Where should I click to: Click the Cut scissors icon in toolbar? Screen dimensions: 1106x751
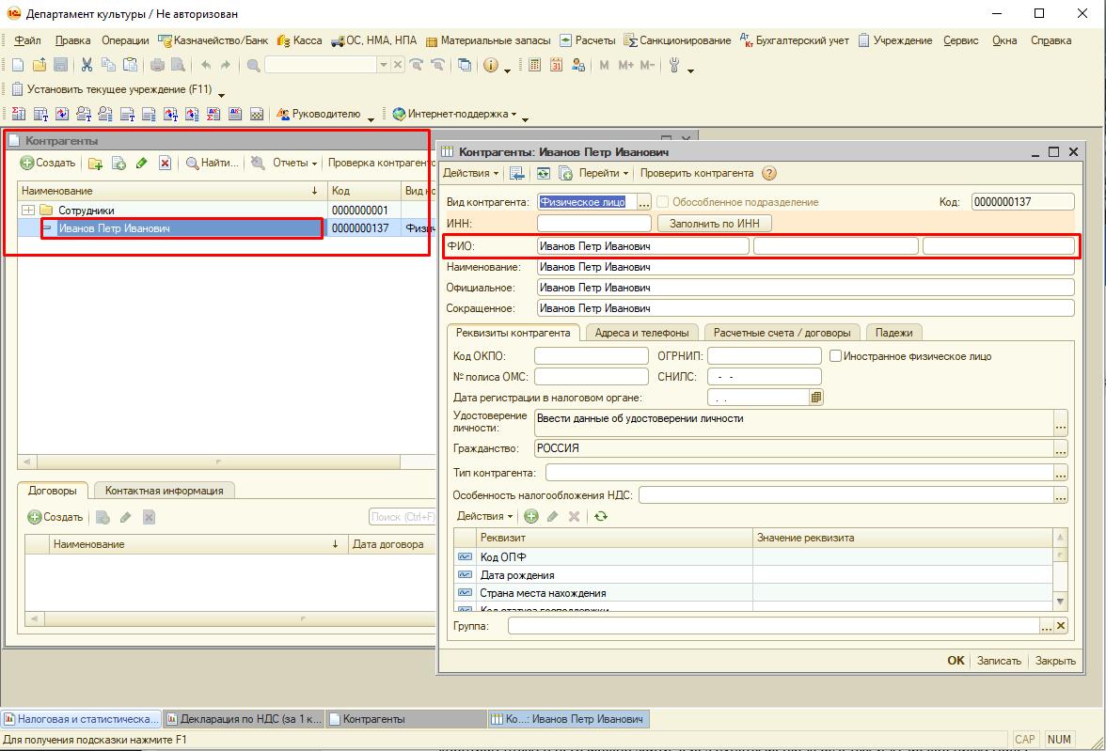tap(87, 65)
